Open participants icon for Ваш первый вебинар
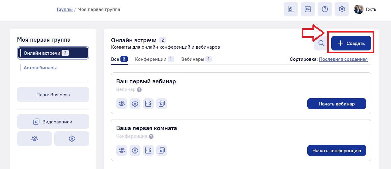The height and width of the screenshot is (169, 391). [x=122, y=104]
